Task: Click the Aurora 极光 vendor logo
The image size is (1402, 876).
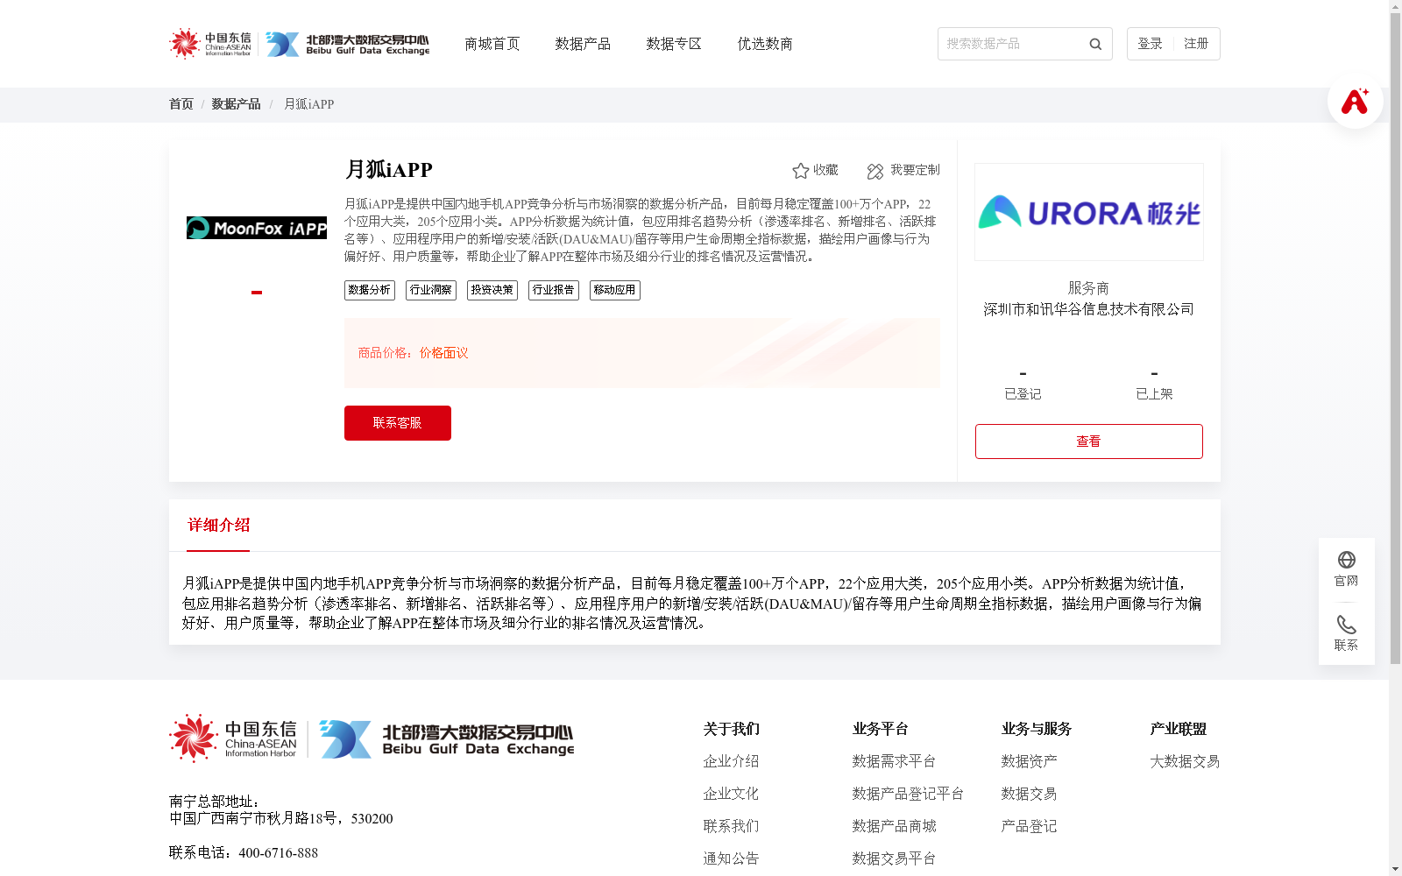Action: point(1089,212)
